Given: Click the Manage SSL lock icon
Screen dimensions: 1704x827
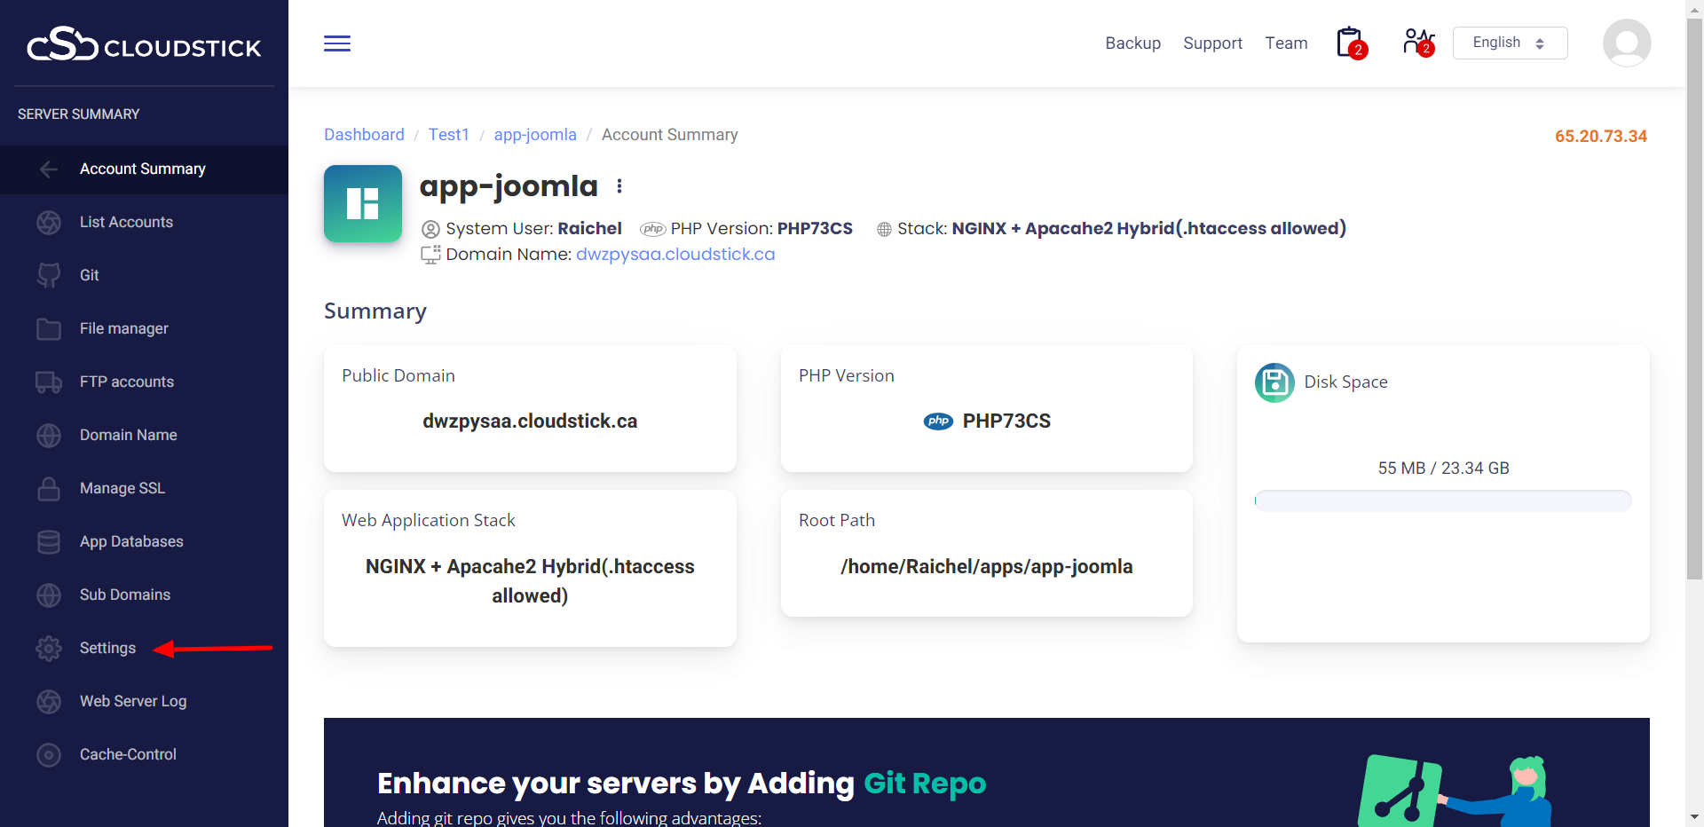Looking at the screenshot, I should pos(49,489).
